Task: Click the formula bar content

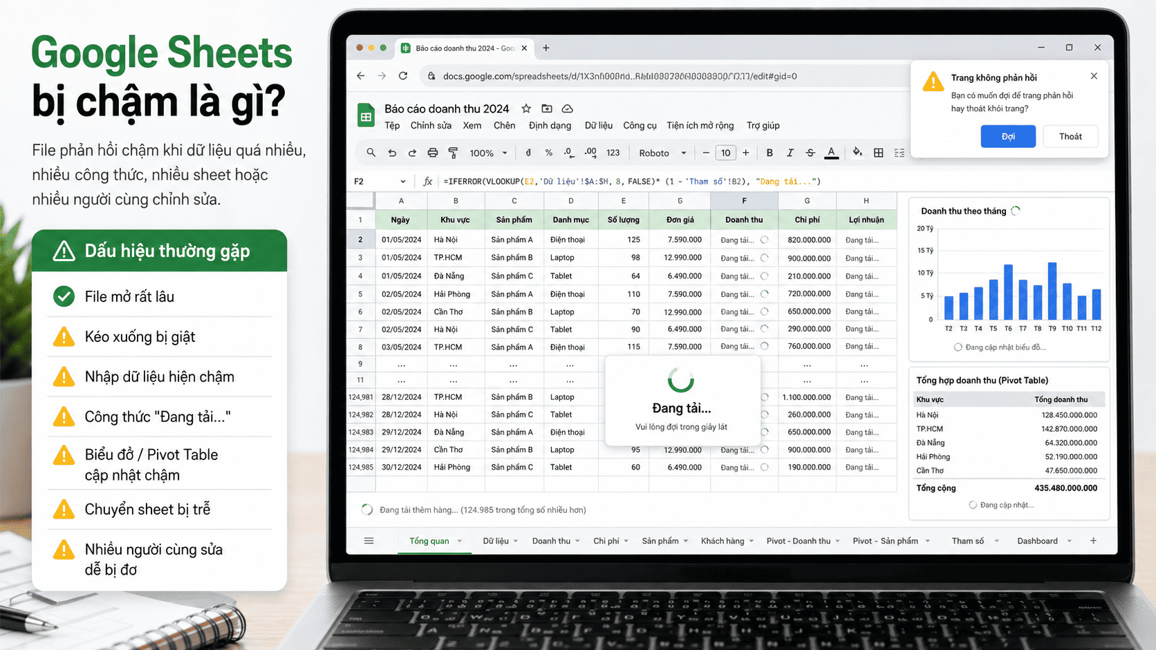Action: point(632,182)
